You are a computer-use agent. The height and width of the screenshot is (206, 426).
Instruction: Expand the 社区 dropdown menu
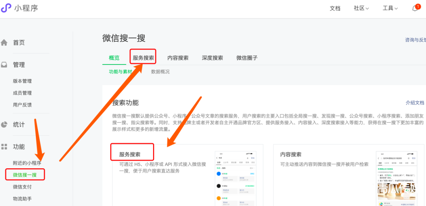click(361, 8)
